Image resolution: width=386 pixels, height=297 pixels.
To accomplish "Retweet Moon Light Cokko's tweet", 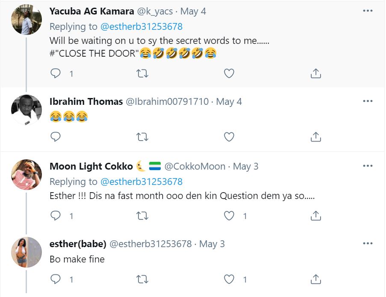I will point(142,216).
